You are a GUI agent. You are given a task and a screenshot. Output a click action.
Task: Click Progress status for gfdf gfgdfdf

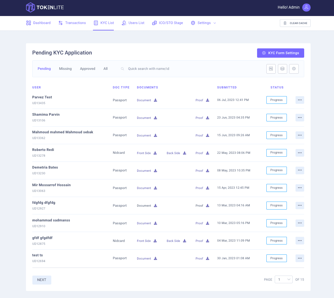(277, 241)
